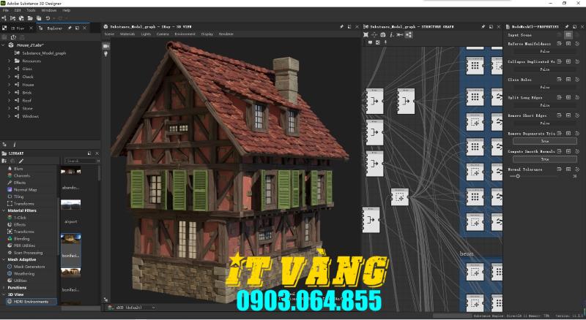Click the edit pencil icon in Library toolbar
The width and height of the screenshot is (586, 320).
click(21, 161)
